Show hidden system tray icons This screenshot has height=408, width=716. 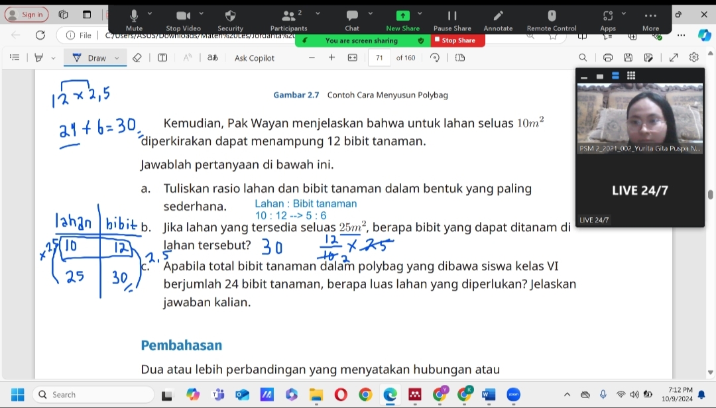pos(567,394)
